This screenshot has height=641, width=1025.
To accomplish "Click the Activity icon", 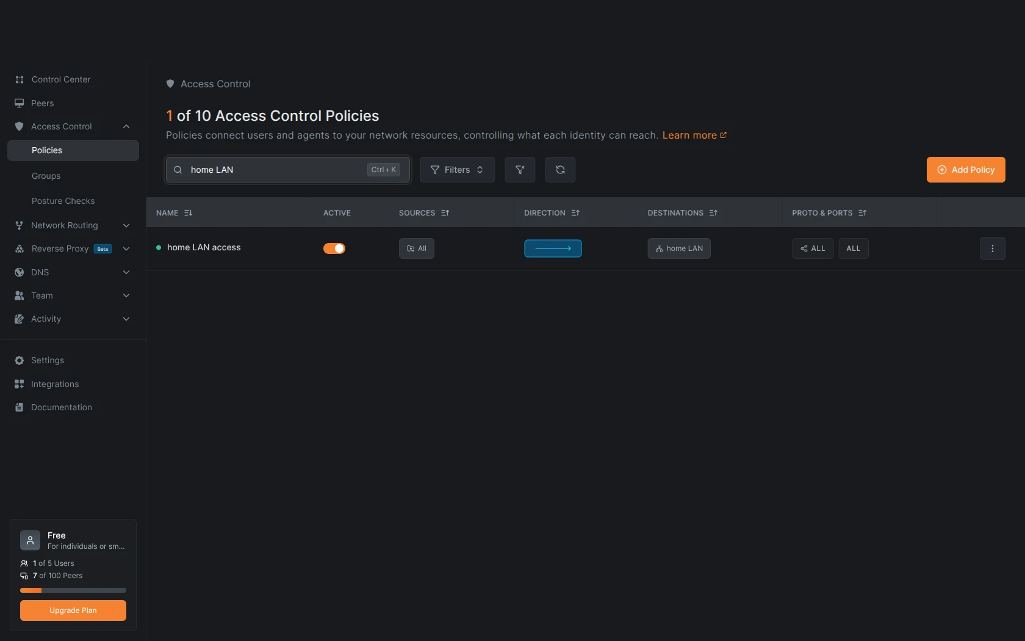I will (20, 319).
